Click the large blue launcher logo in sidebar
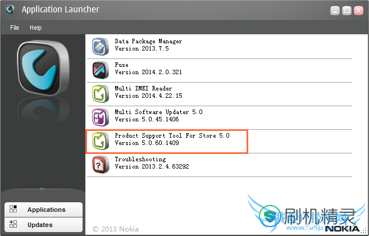The image size is (369, 236). coord(43,67)
